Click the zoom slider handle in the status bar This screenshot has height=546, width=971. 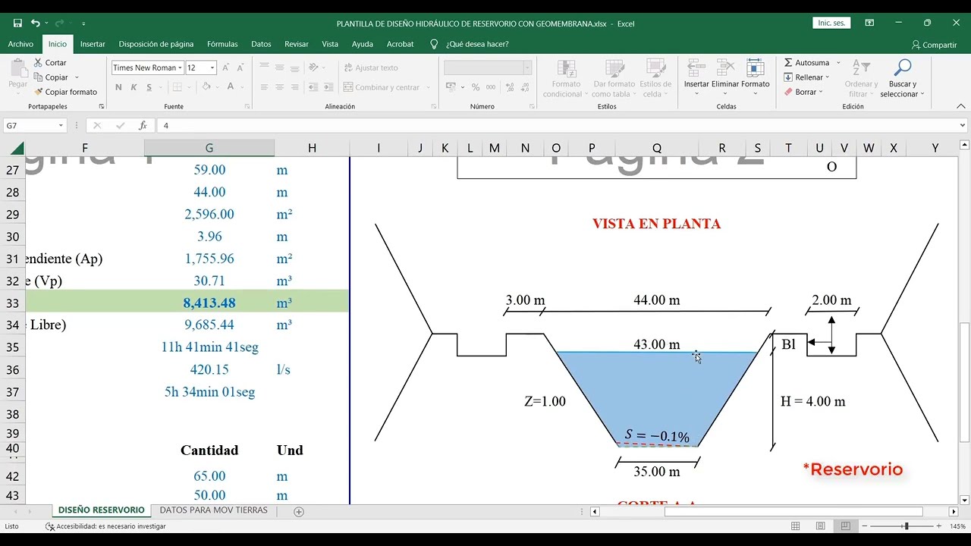(906, 526)
